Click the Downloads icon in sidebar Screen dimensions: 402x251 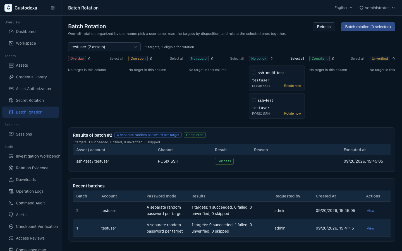11,180
